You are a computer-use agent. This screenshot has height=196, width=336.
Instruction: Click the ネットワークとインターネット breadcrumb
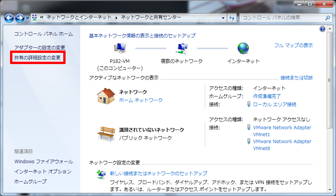tap(79, 17)
